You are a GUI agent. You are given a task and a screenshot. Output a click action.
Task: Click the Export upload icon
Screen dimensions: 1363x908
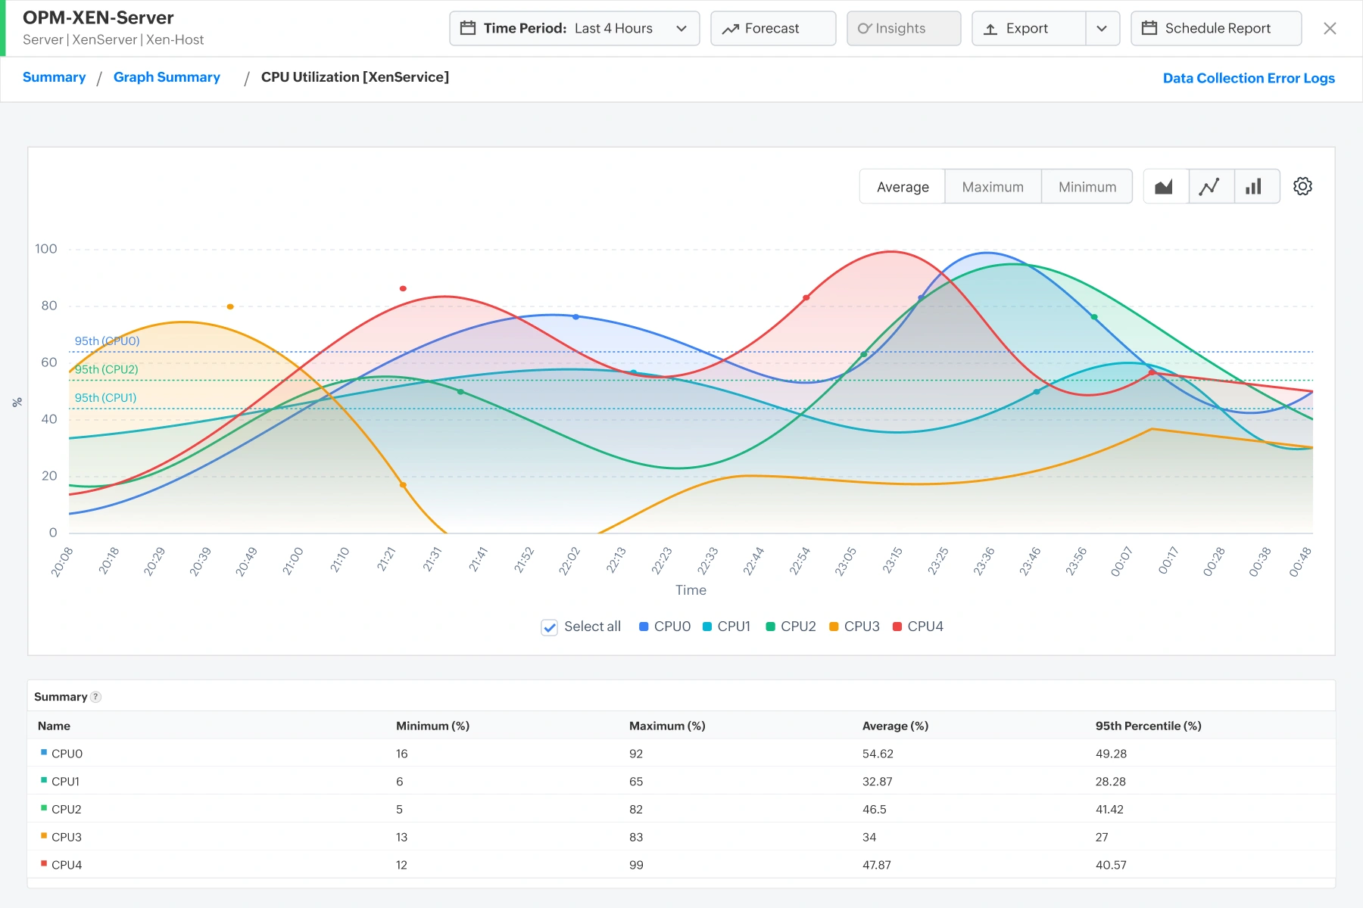coord(990,29)
